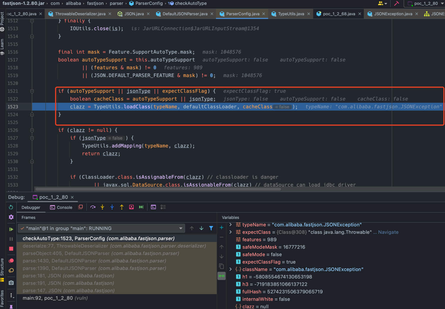This screenshot has height=309, width=445.
Task: Open code-with-me people dropdown
Action: [x=382, y=4]
